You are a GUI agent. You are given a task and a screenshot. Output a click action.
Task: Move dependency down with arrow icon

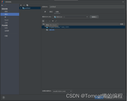(53, 21)
